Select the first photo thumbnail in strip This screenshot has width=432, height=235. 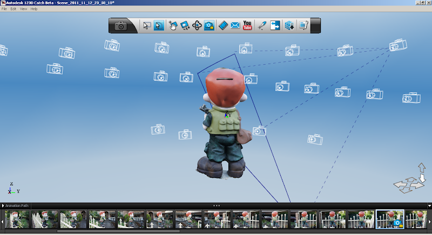point(16,219)
